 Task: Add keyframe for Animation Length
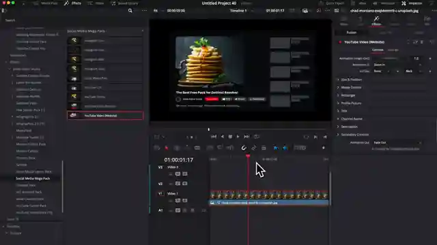pos(430,59)
